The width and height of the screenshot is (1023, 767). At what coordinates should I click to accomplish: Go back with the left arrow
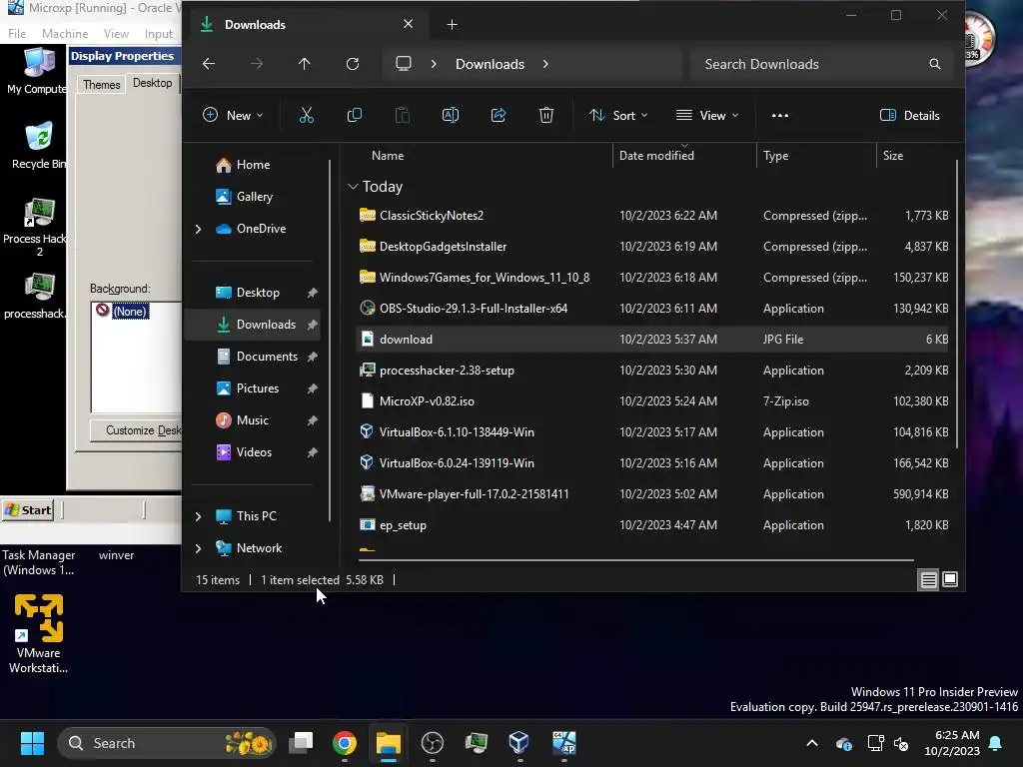click(x=209, y=64)
